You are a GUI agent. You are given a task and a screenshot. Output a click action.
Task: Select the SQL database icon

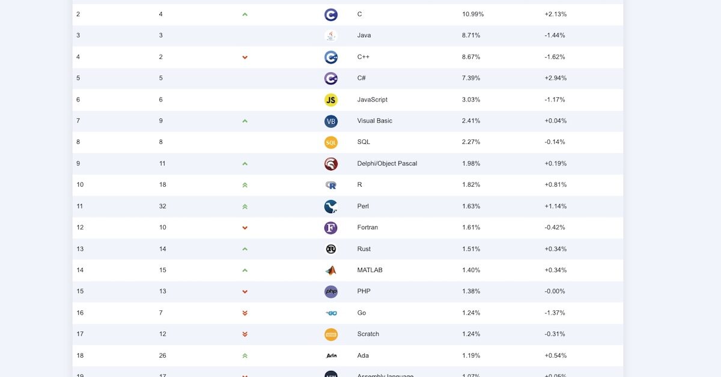point(331,142)
